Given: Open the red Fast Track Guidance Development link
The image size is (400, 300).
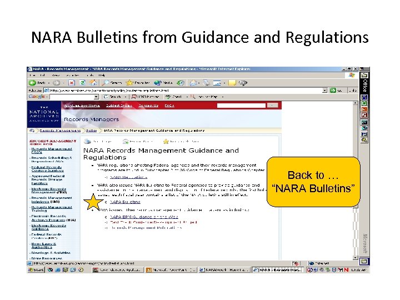Looking at the screenshot, I should click(153, 222).
